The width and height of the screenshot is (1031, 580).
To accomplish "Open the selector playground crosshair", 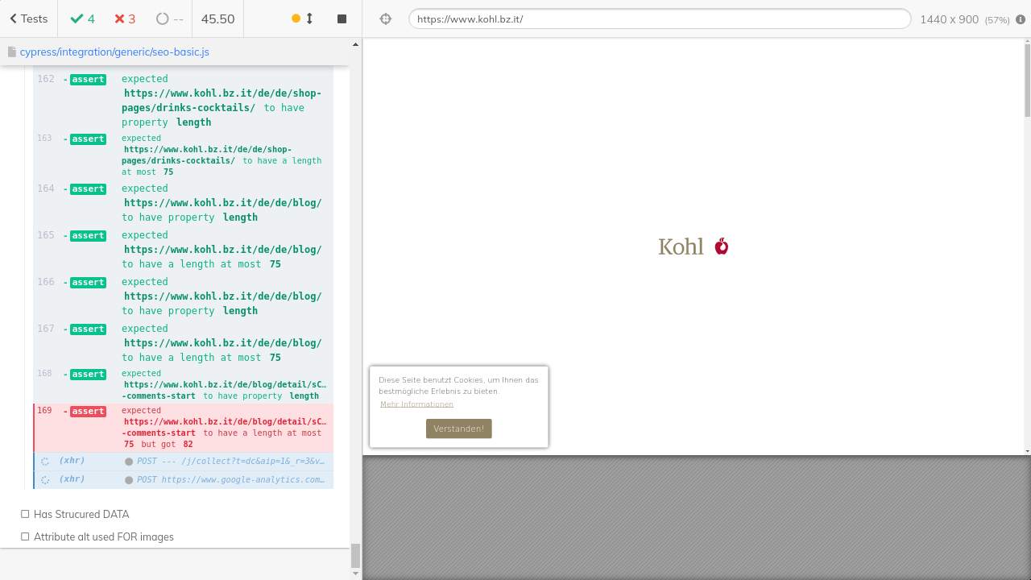I will point(385,19).
